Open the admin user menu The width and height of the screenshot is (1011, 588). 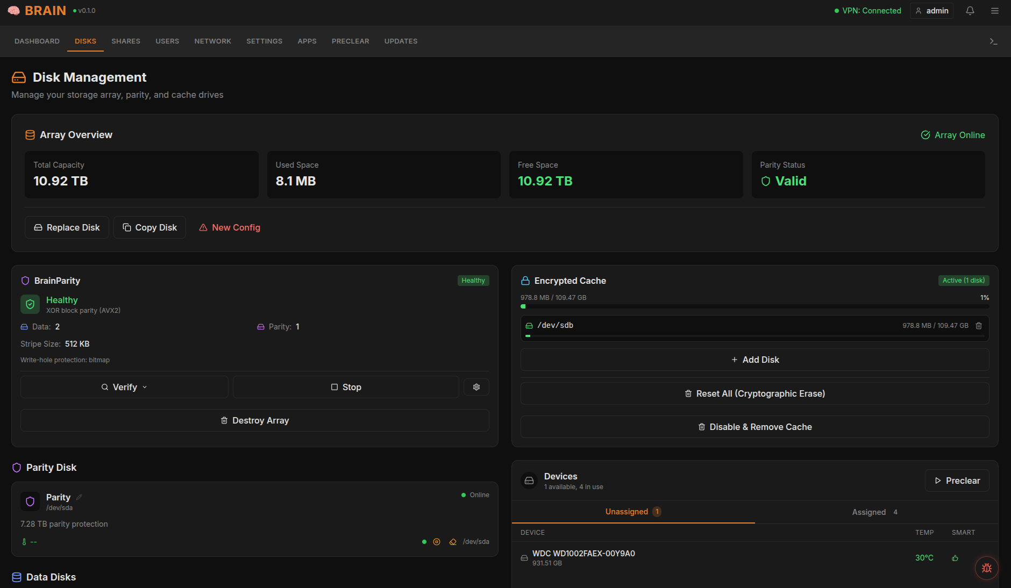coord(931,11)
